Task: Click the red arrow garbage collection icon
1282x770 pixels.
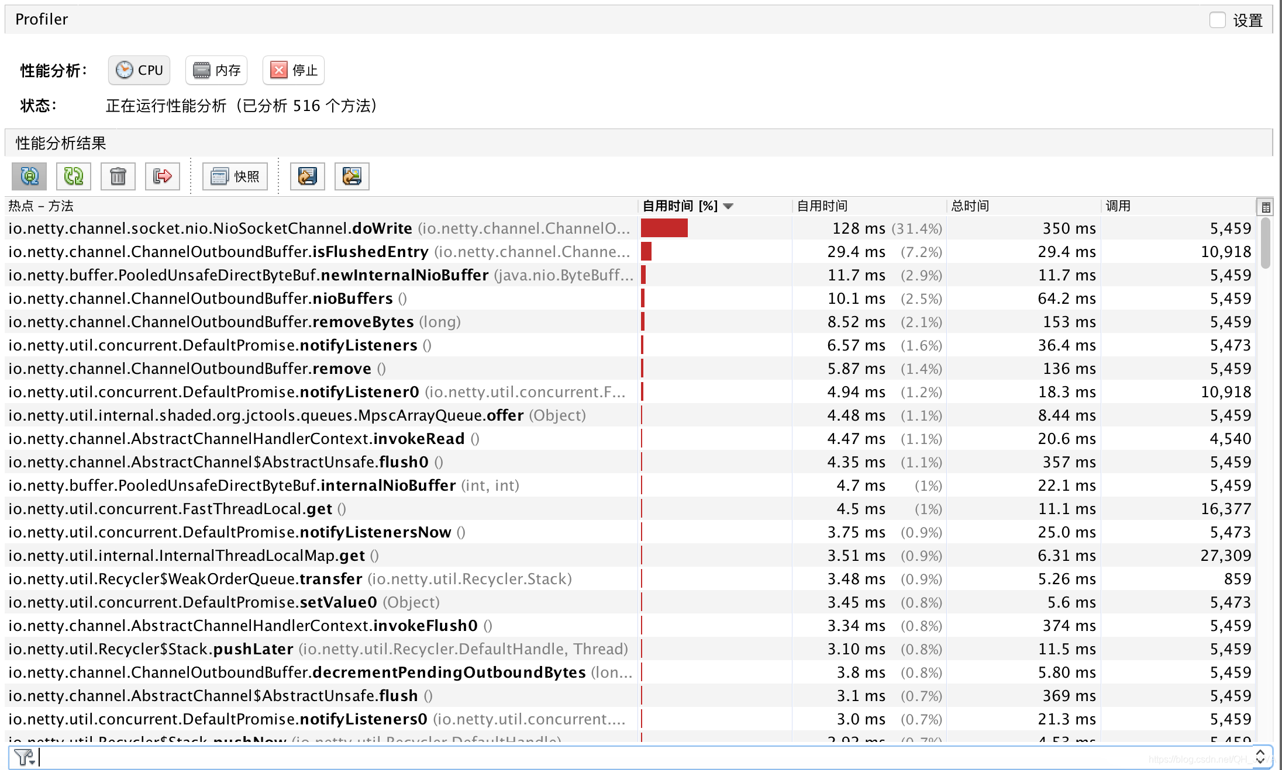Action: [x=163, y=176]
